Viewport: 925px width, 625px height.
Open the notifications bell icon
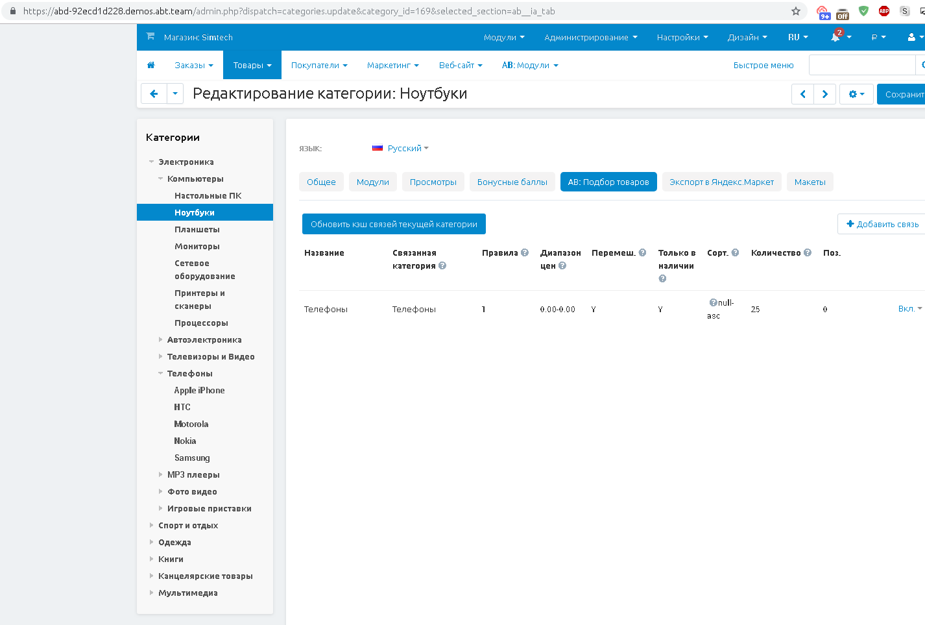835,37
